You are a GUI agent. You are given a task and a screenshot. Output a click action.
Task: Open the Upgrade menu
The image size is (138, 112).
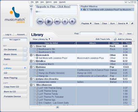pyautogui.click(x=62, y=2)
